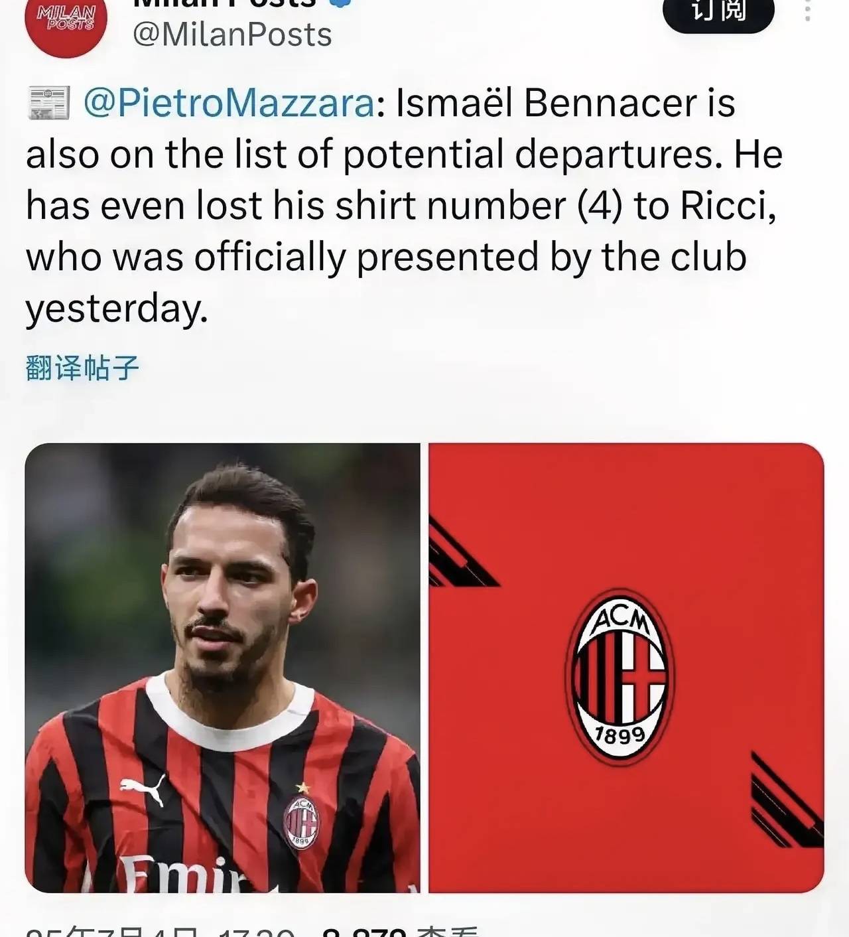Open the Bennacer player photo
Viewport: 849px width, 937px height.
click(222, 668)
